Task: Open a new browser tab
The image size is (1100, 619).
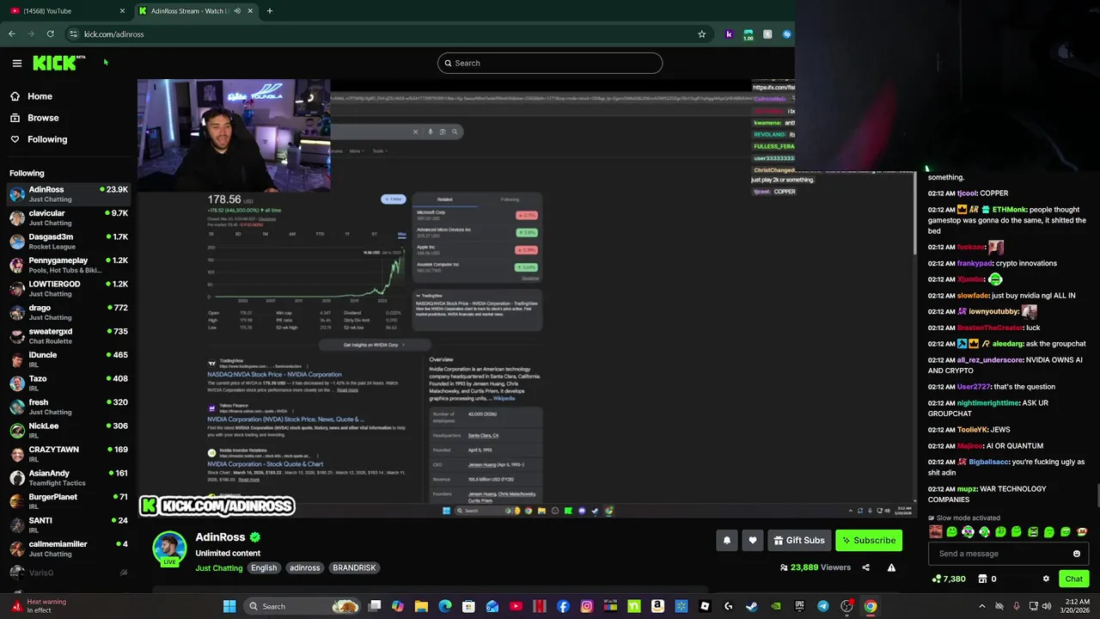Action: tap(270, 11)
